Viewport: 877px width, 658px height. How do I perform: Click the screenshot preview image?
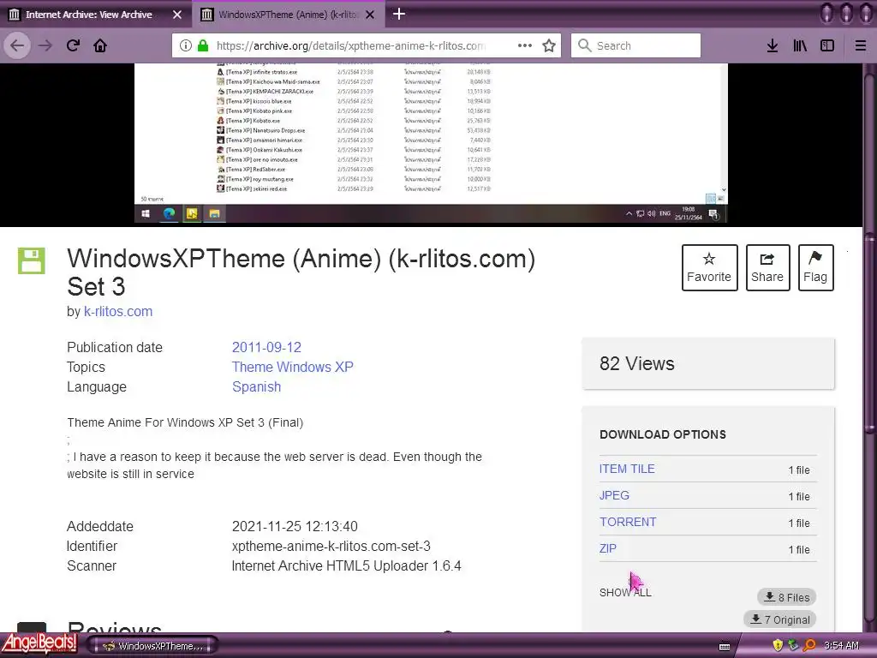pyautogui.click(x=431, y=144)
